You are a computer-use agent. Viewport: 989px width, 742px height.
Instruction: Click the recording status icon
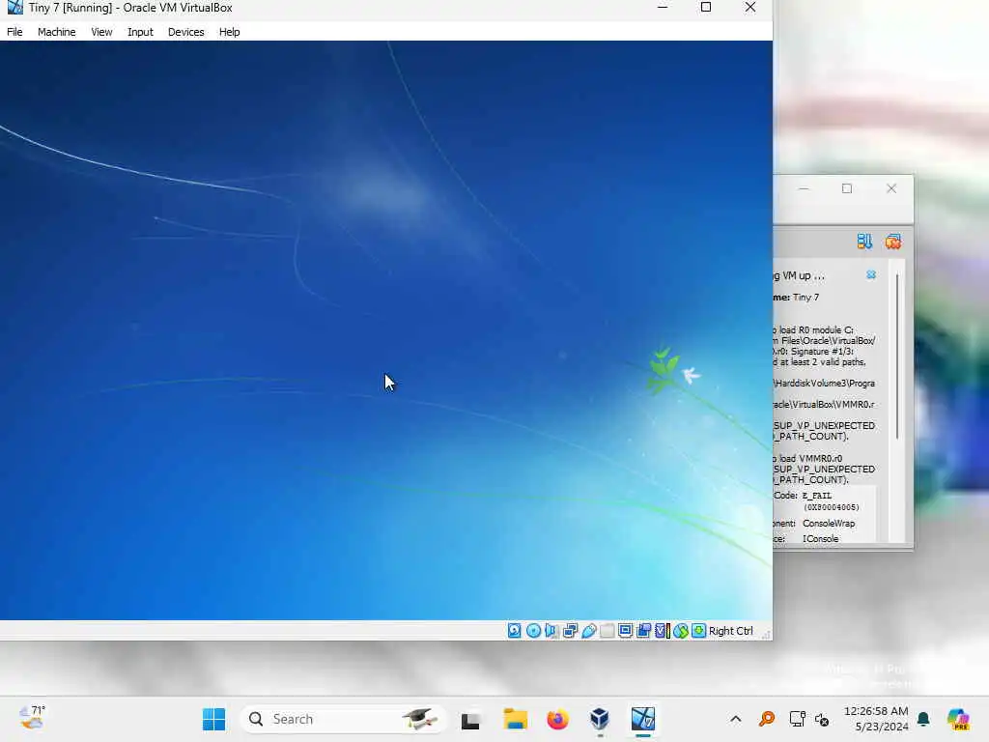click(643, 630)
